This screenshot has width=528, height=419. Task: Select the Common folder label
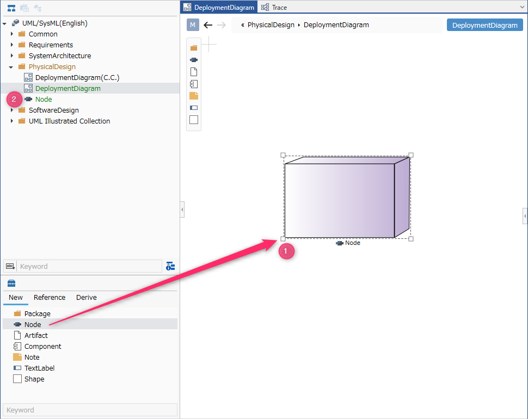tap(43, 34)
